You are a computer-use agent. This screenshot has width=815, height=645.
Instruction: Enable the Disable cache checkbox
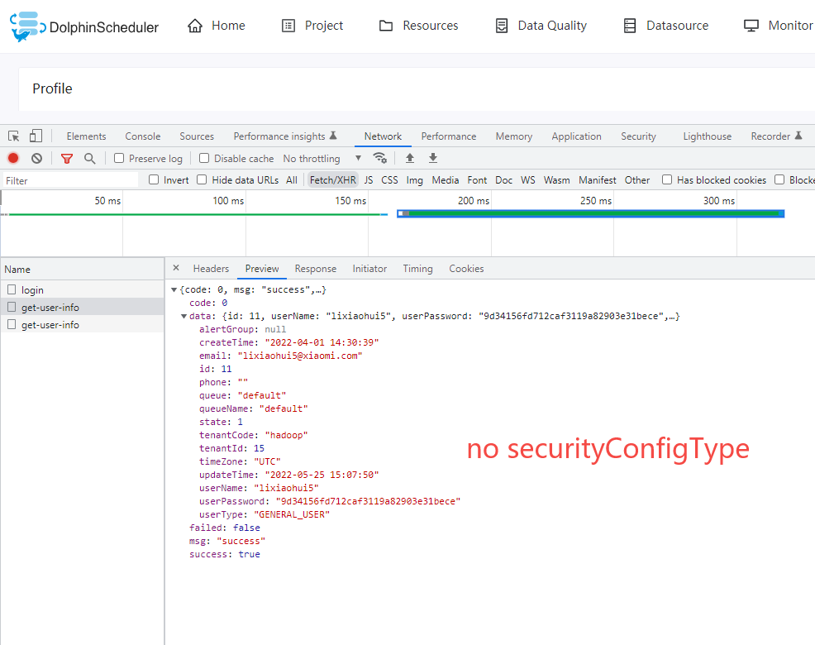coord(203,158)
